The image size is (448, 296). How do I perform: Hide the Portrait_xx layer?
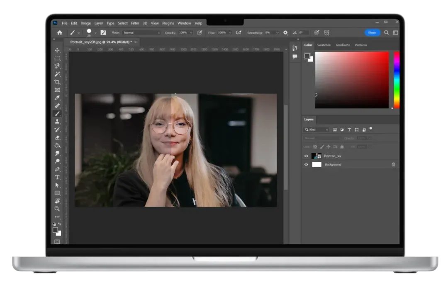306,156
